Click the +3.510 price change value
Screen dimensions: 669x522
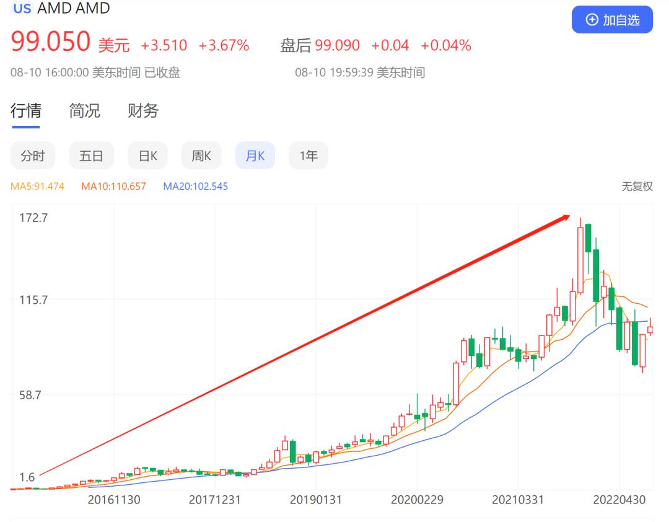click(x=164, y=45)
